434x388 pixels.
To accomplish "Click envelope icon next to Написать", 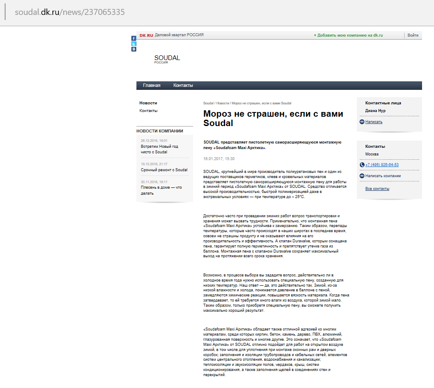I will pyautogui.click(x=362, y=122).
